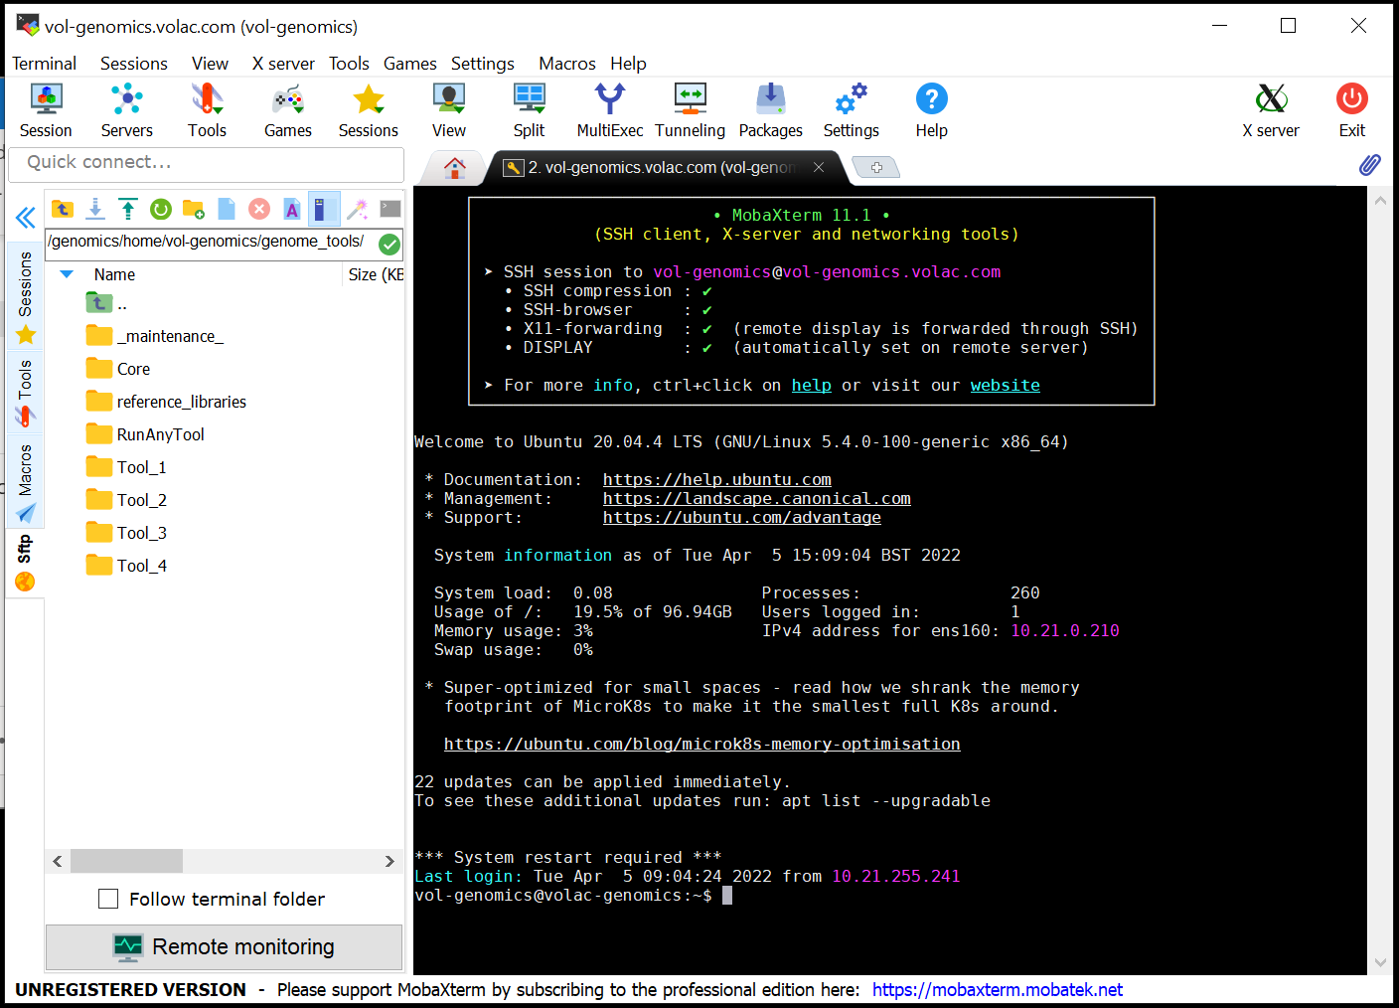Go to parent folder in SFTP toolbar
This screenshot has width=1399, height=1008.
tap(63, 209)
